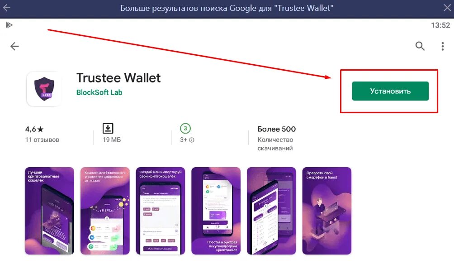This screenshot has width=454, height=274.
Task: Open the Лучший криптовалютный кошелек screenshot
Action: coord(49,211)
